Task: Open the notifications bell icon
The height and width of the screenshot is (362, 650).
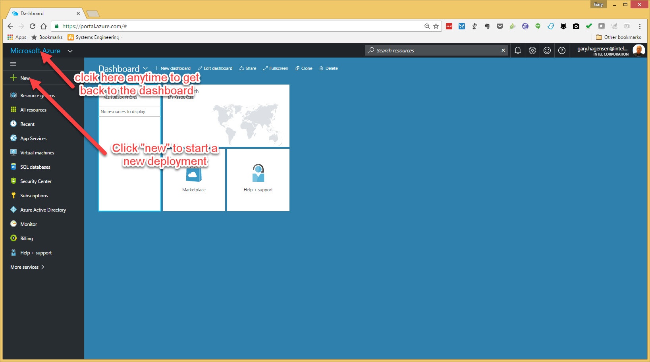Action: tap(518, 50)
